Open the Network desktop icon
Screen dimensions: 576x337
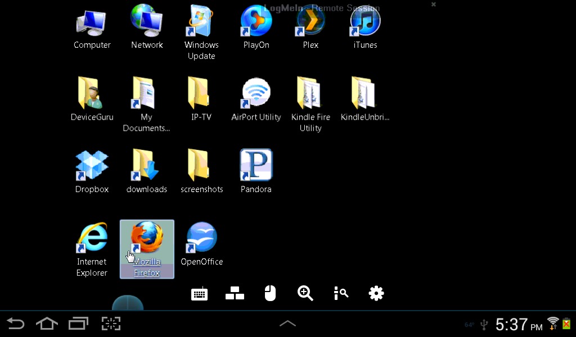tap(147, 28)
